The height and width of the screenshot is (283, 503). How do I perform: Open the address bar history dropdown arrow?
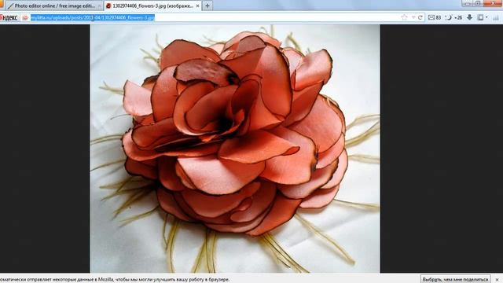click(413, 17)
